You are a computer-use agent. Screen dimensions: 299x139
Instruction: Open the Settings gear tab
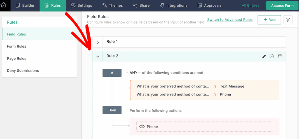[81, 6]
